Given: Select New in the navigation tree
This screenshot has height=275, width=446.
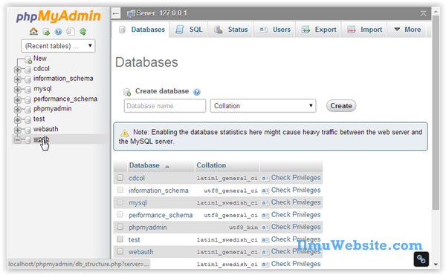Looking at the screenshot, I should [40, 59].
